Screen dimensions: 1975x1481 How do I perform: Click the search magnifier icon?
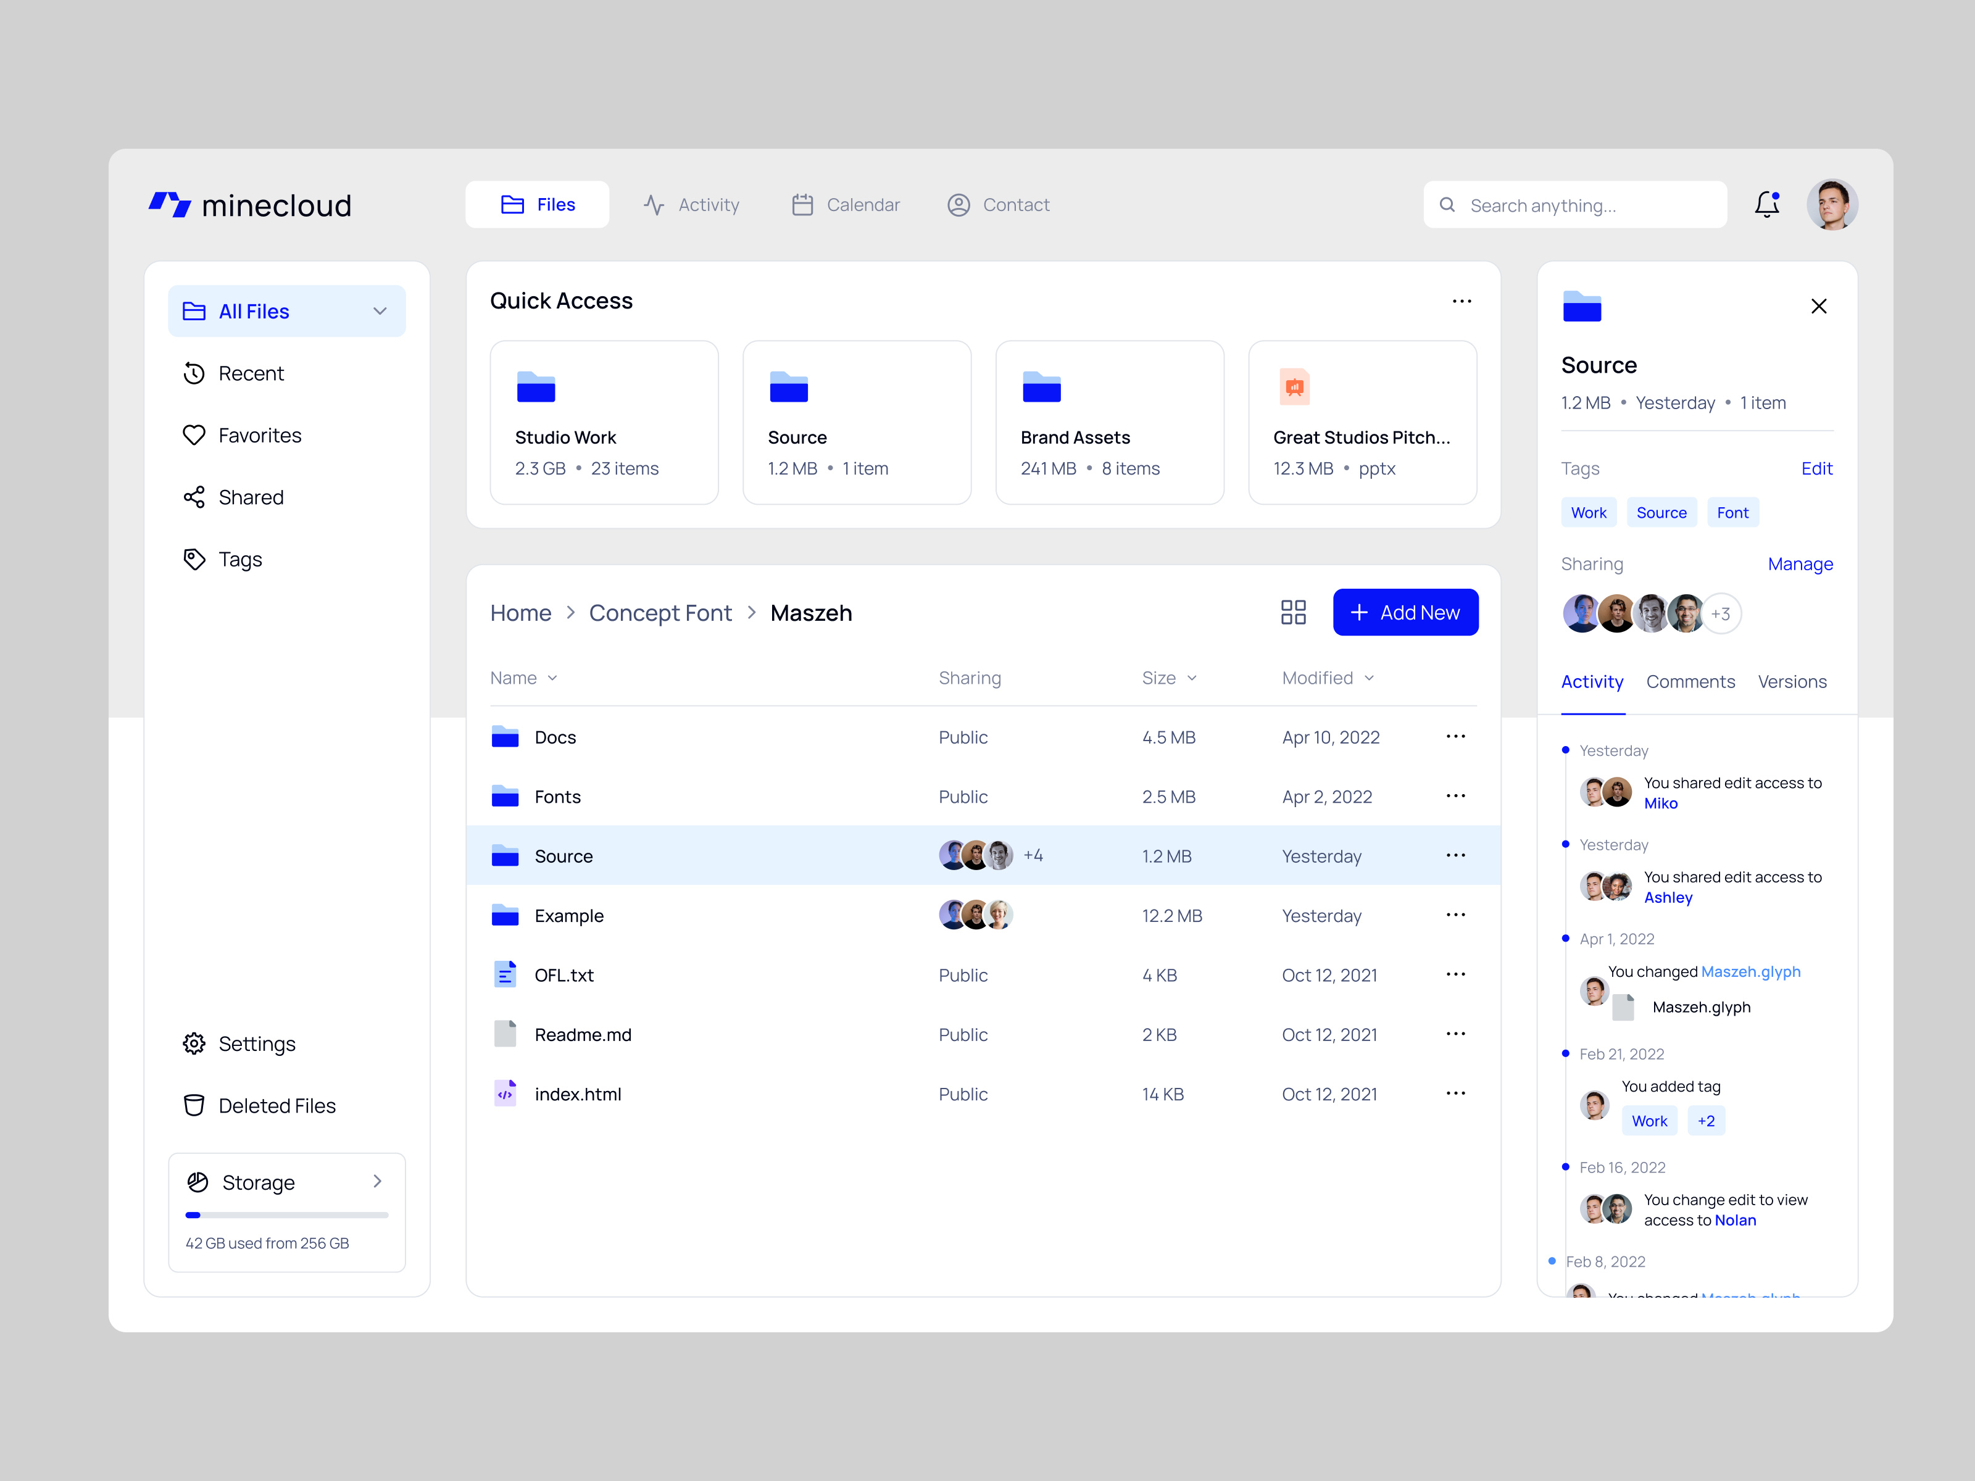tap(1447, 204)
